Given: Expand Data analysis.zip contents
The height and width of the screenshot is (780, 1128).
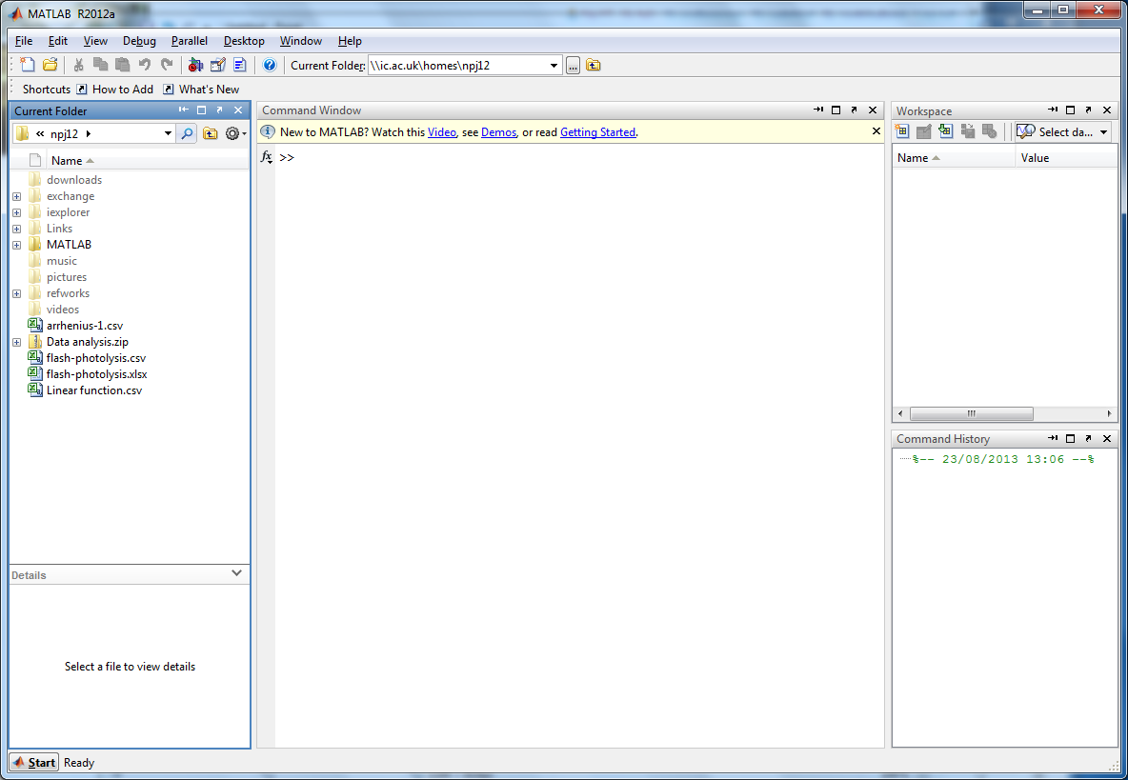Looking at the screenshot, I should tap(16, 342).
